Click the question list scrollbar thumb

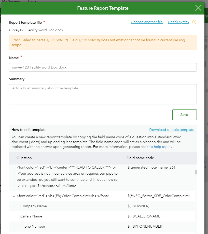tap(196, 172)
